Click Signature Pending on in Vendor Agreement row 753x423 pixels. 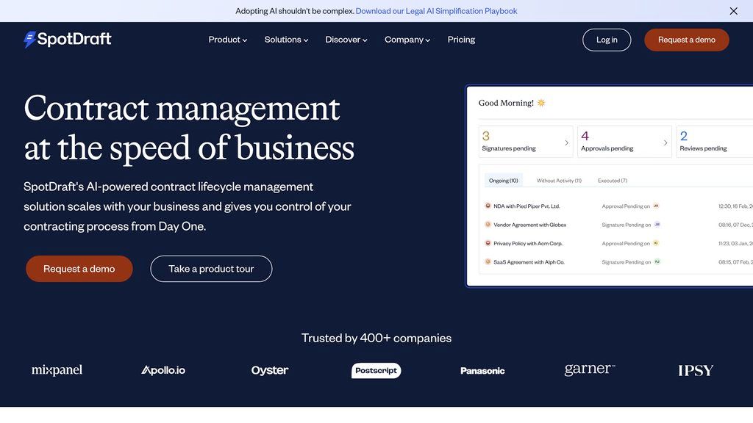coord(627,225)
